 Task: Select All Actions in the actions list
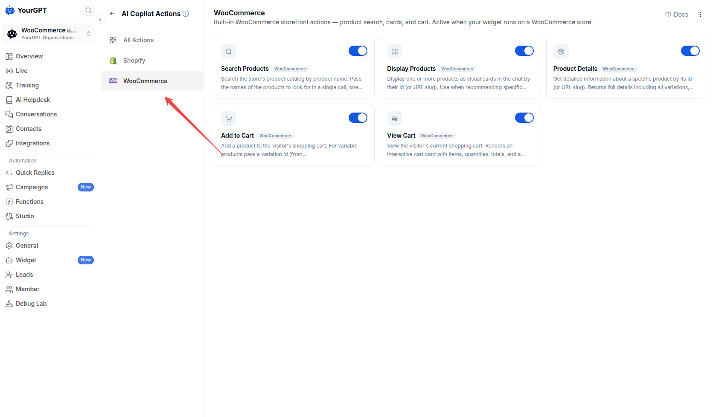tap(152, 40)
